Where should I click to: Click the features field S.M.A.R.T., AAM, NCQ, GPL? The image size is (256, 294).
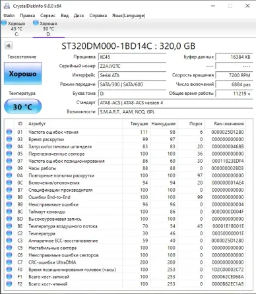176,112
